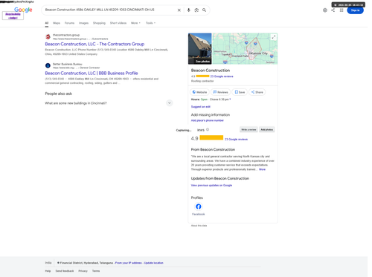The width and height of the screenshot is (372, 277).
Task: Click thecontractors.group site favicon
Action: coord(48,36)
